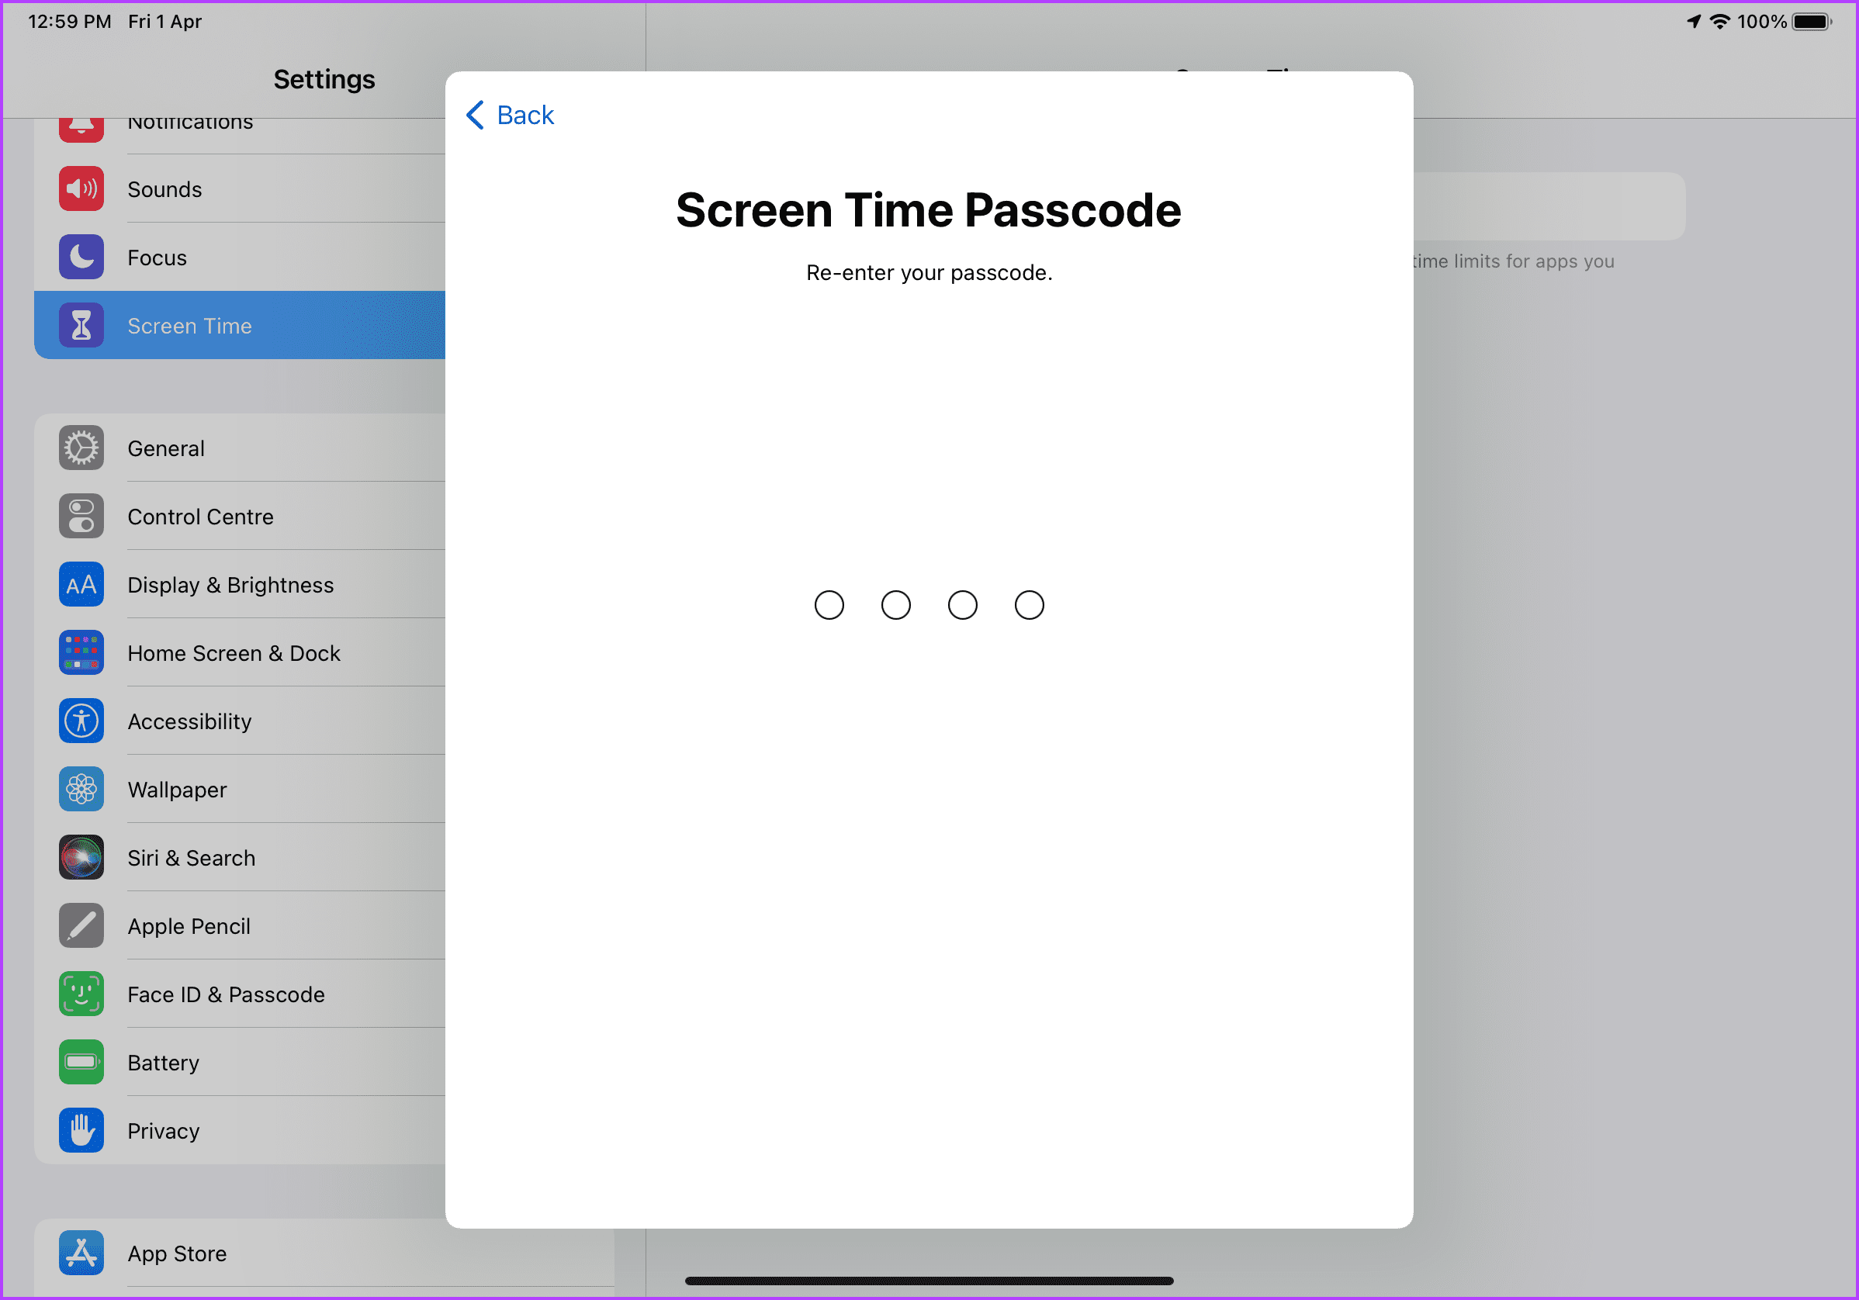Click the Focus icon in sidebar

pyautogui.click(x=81, y=257)
